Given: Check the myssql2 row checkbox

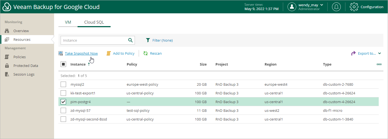Looking at the screenshot, I should 63,84.
